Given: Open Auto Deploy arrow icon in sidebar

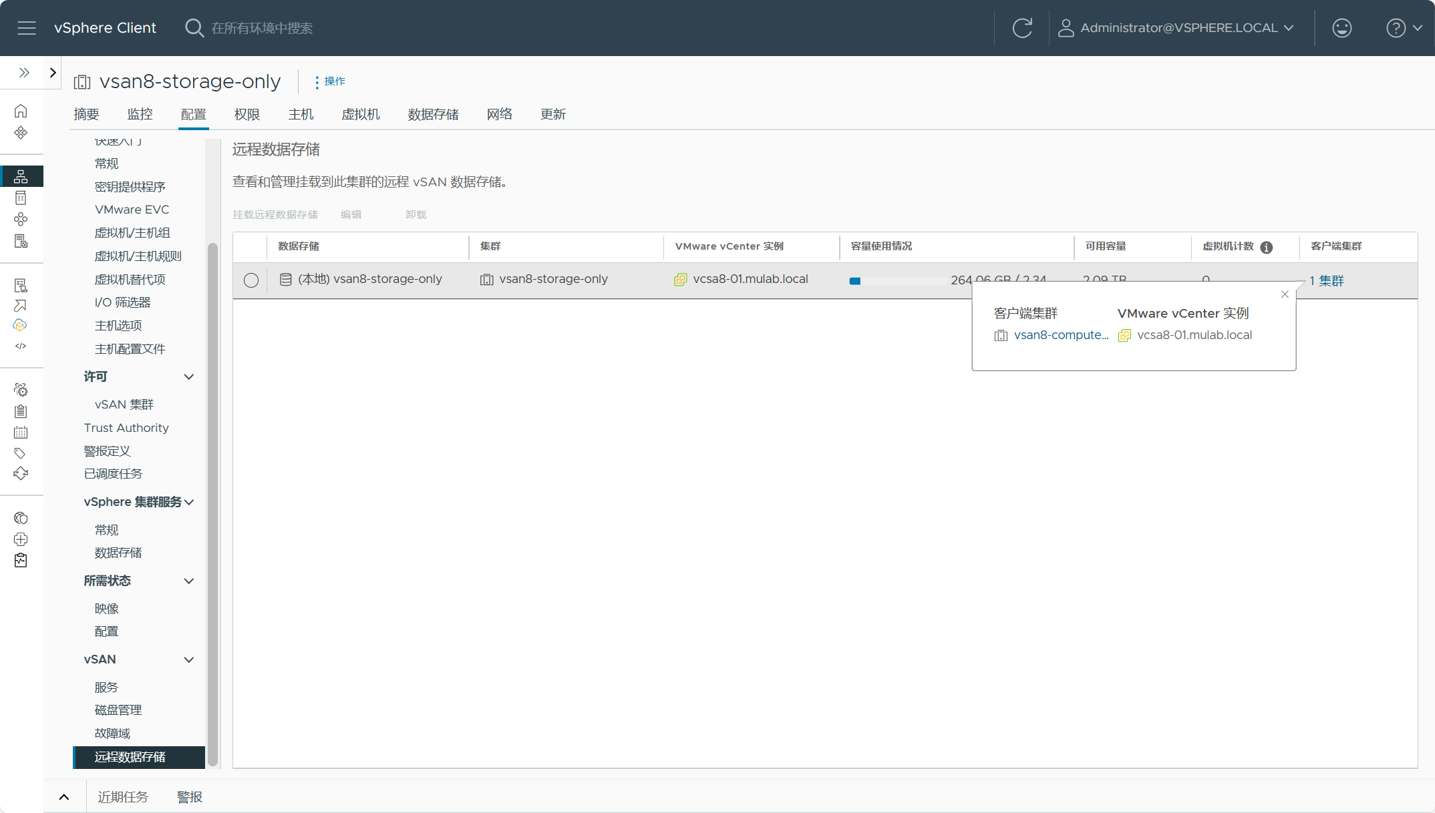Looking at the screenshot, I should coord(21,306).
